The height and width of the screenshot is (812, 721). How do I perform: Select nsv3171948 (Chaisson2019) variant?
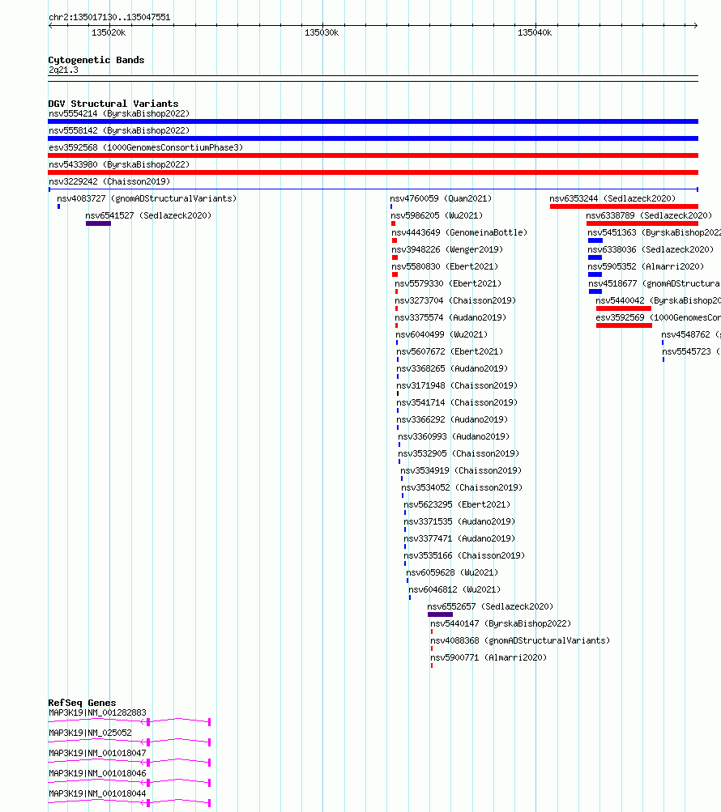[x=457, y=386]
